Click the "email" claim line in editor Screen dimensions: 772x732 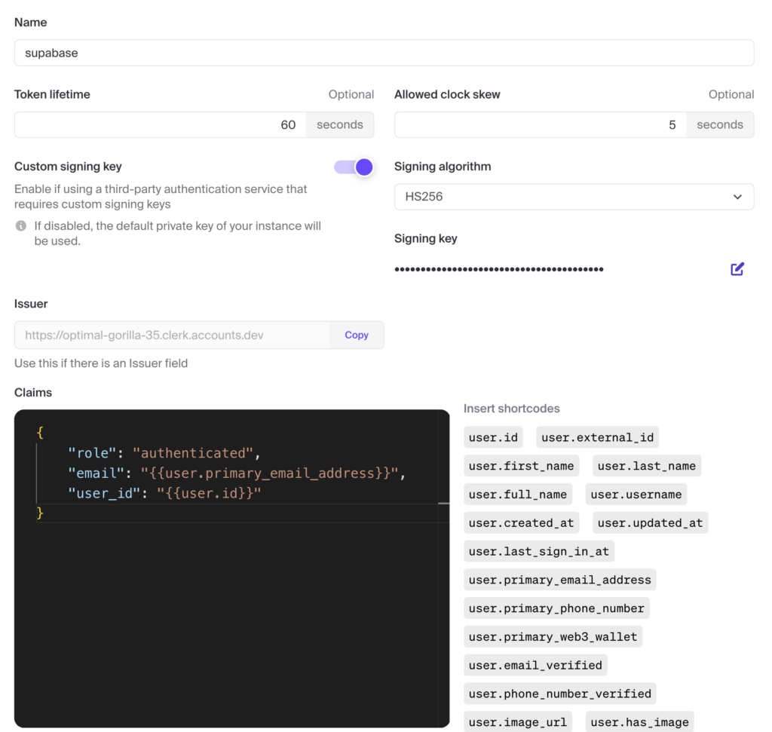pos(237,473)
